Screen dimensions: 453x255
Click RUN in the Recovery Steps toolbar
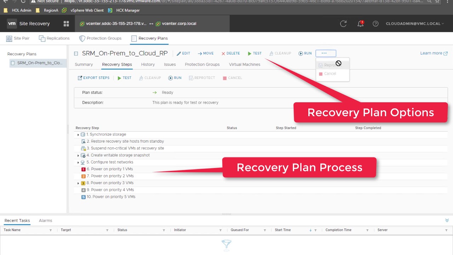point(175,78)
